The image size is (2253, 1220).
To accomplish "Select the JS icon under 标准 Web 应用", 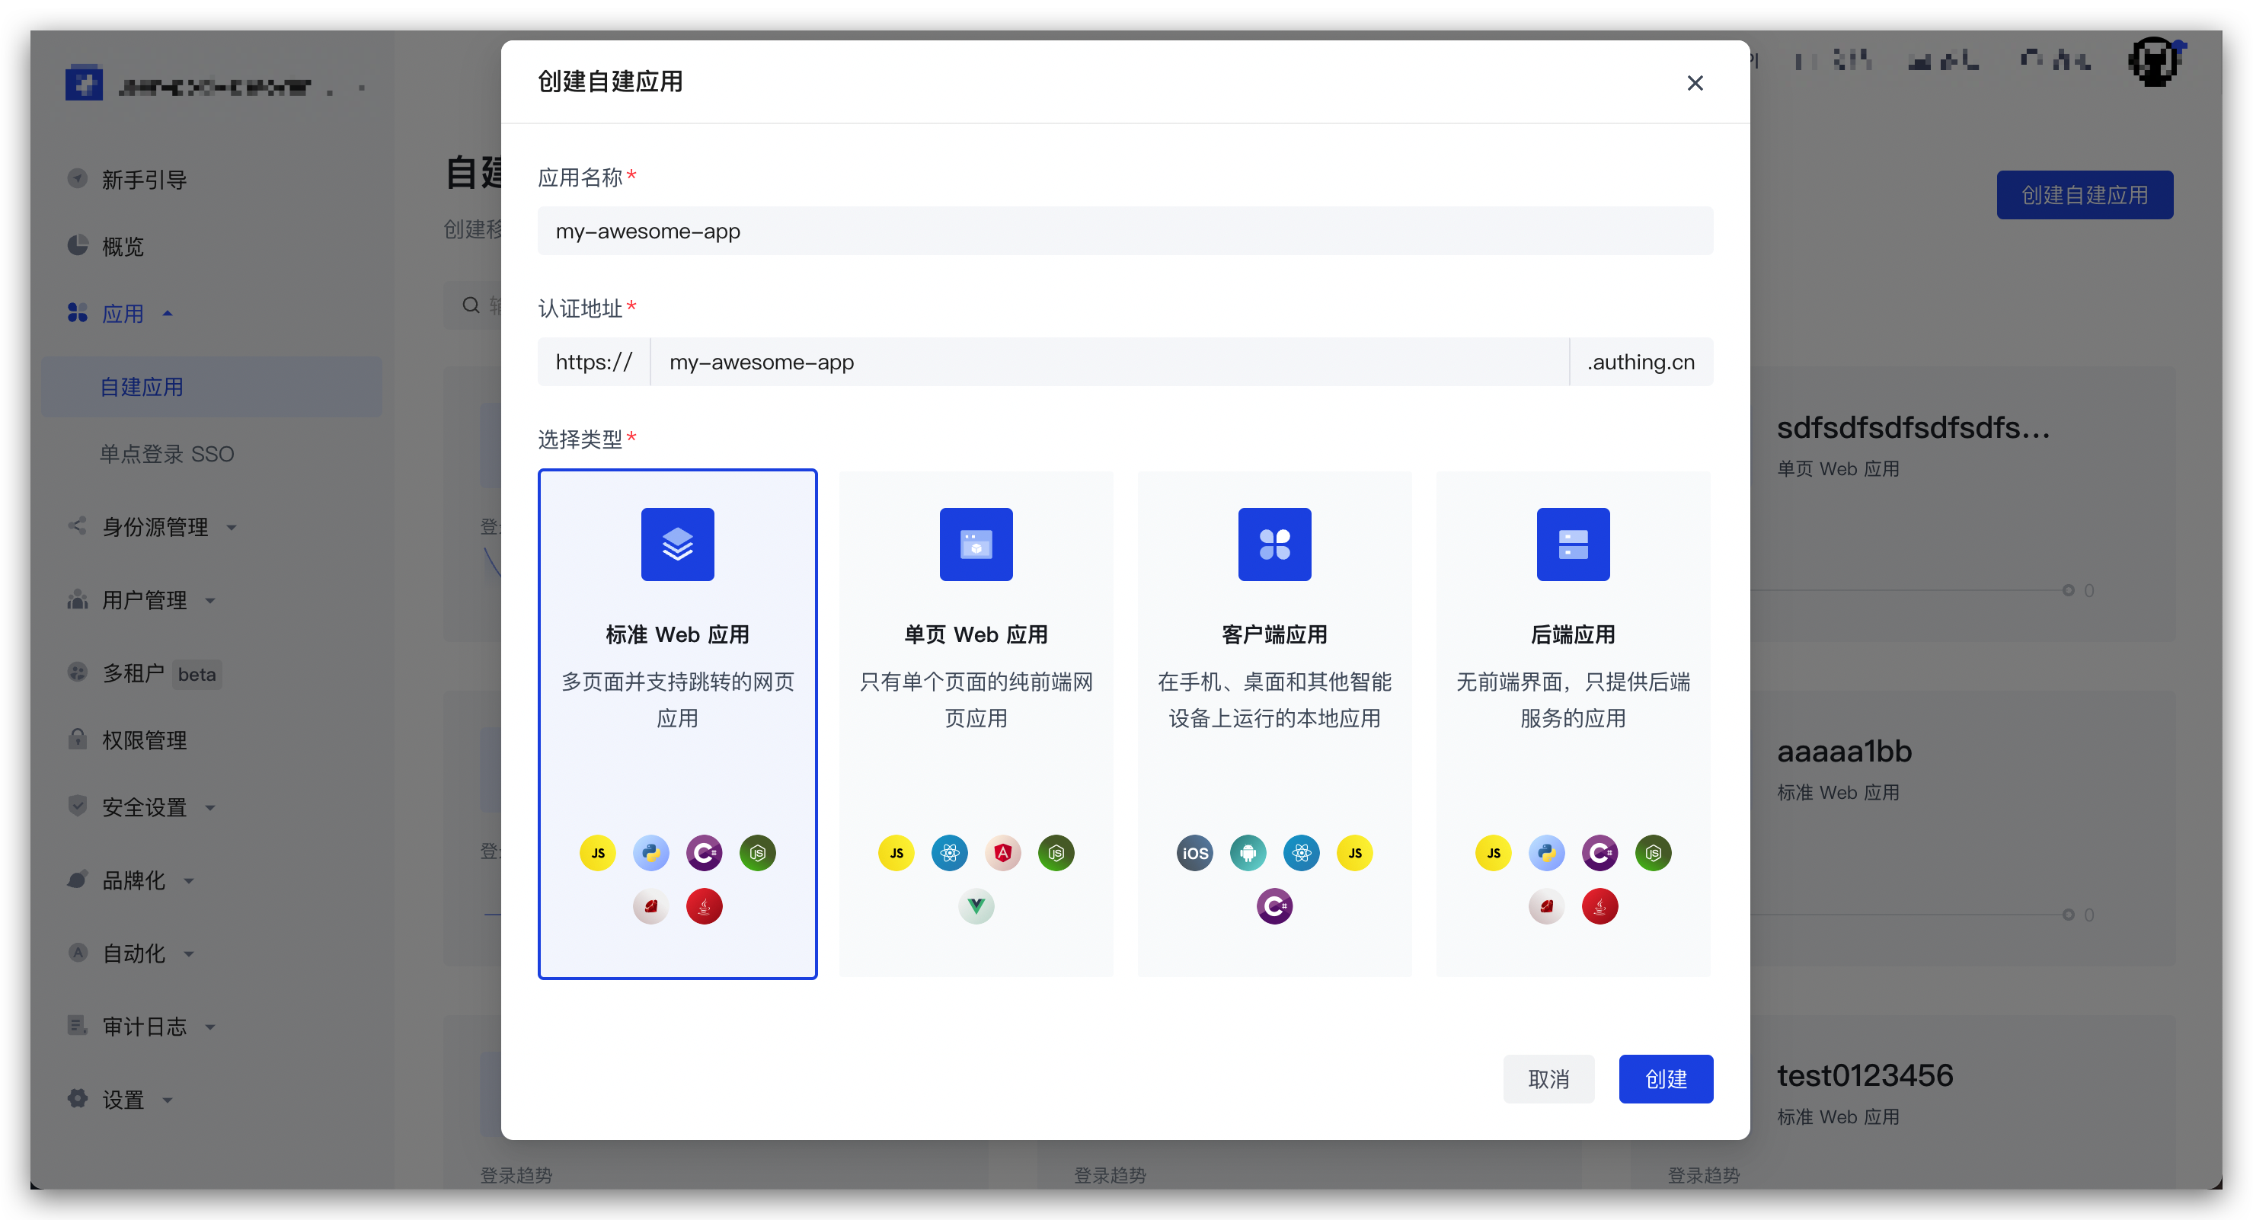I will click(x=597, y=853).
